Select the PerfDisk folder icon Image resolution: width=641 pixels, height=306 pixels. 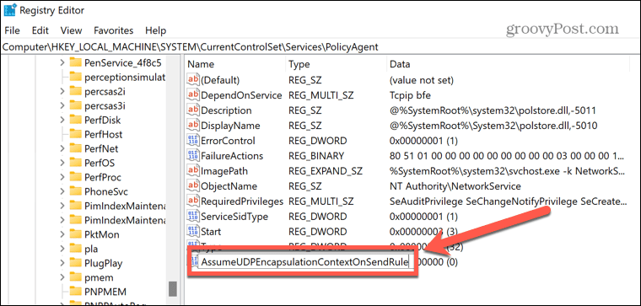pos(76,120)
